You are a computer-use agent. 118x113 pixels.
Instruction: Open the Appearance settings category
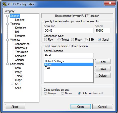coord(22,44)
